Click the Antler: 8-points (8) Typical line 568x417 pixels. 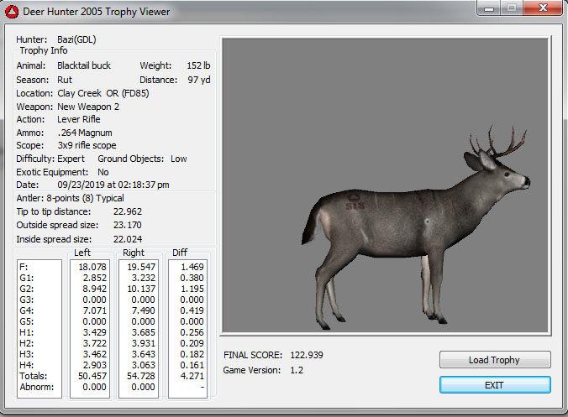[x=70, y=198]
